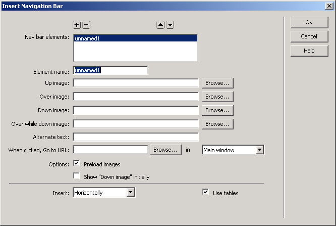Toggle the Preload images checkbox
The height and width of the screenshot is (226, 336).
pos(76,163)
